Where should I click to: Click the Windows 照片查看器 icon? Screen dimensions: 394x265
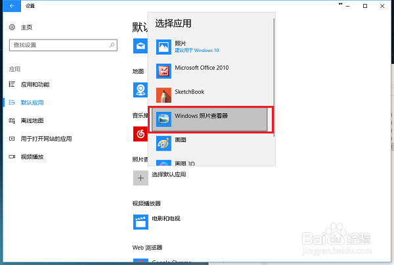click(164, 119)
